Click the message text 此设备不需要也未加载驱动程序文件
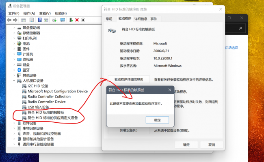The image size is (264, 162). coord(136,104)
